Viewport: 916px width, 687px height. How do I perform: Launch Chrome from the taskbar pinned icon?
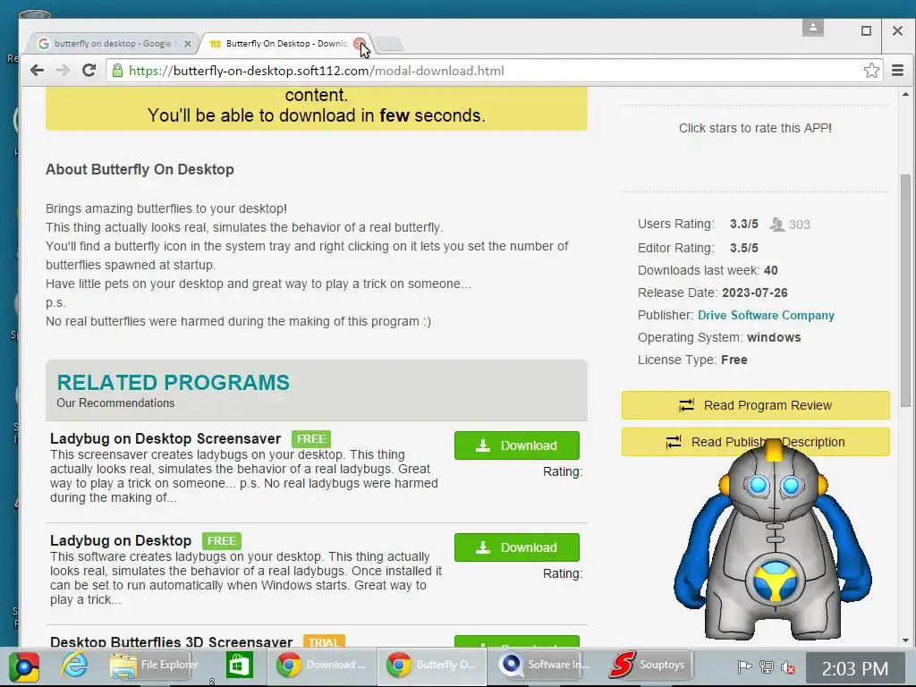[x=24, y=666]
